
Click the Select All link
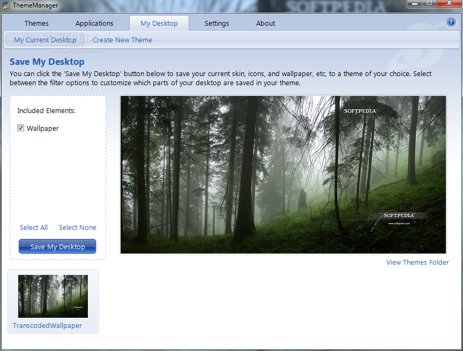tap(34, 227)
